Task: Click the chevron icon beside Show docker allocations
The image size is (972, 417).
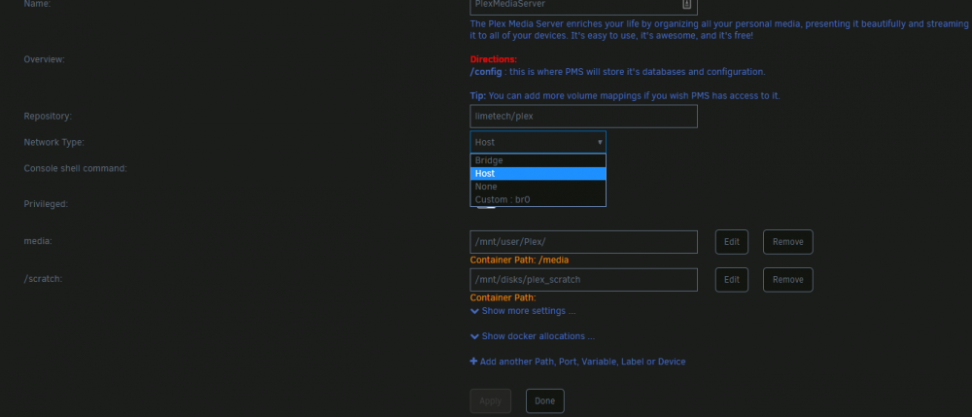Action: click(x=475, y=336)
